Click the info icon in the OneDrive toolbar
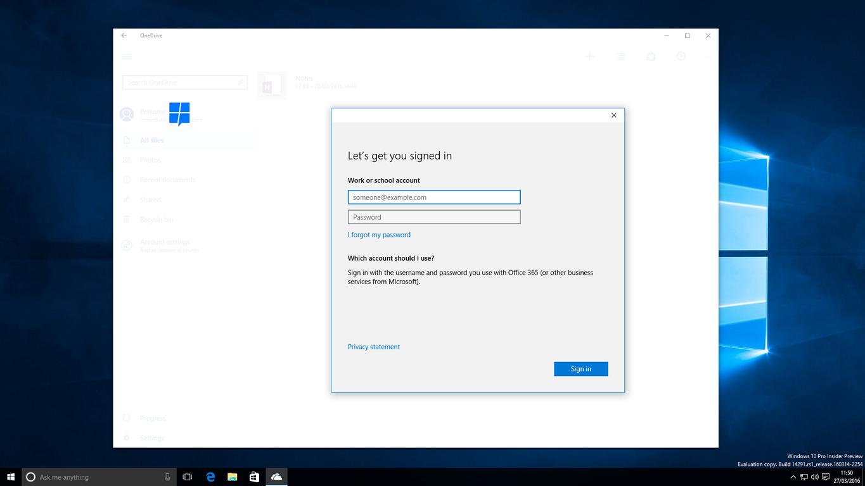 681,56
